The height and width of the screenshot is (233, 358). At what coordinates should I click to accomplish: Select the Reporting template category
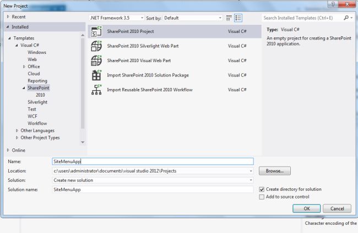tap(37, 81)
